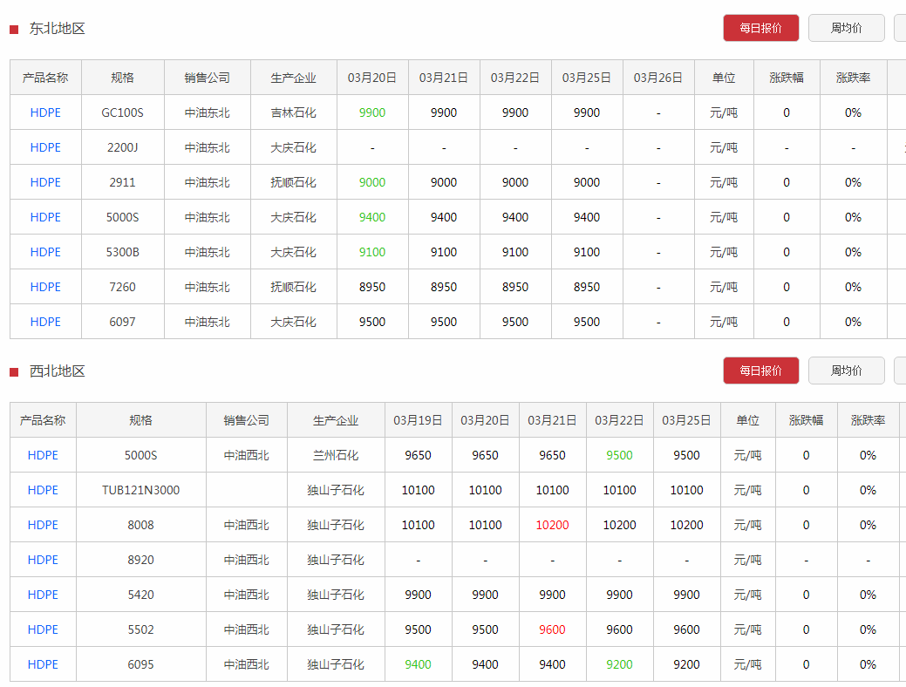Click 10100 under 03月19日 in TUB121N3000 row
The width and height of the screenshot is (906, 687).
[x=418, y=490]
